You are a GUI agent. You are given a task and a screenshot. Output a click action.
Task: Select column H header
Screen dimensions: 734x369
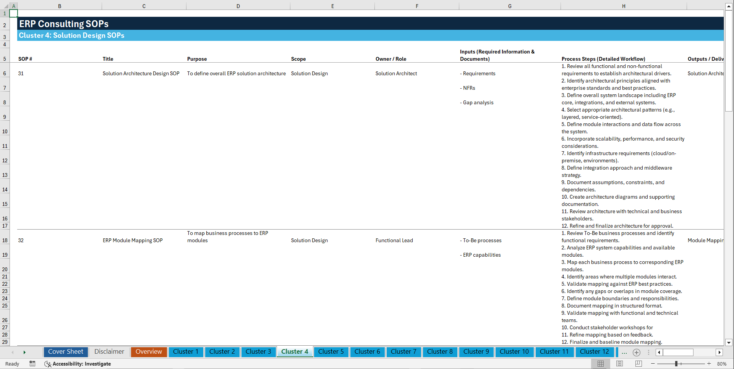click(x=624, y=6)
